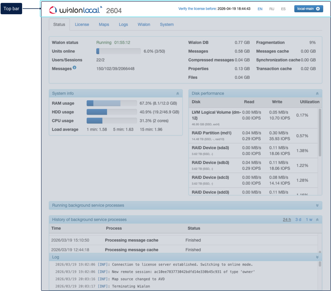Collapse the Disk performance panel
331x291 pixels.
tap(317, 94)
